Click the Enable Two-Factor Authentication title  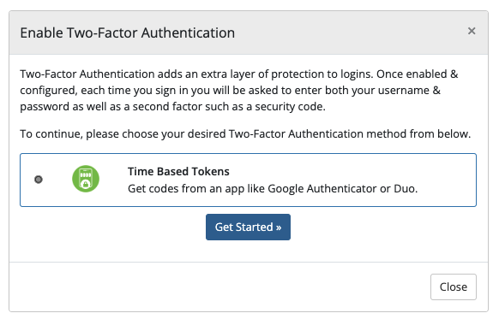point(127,33)
